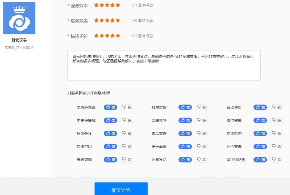
Task: Choose the fourth star for 服务效果
Action: pyautogui.click(x=112, y=20)
